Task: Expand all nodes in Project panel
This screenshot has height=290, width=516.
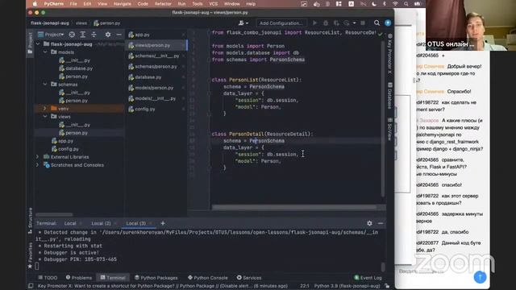Action: (83, 35)
